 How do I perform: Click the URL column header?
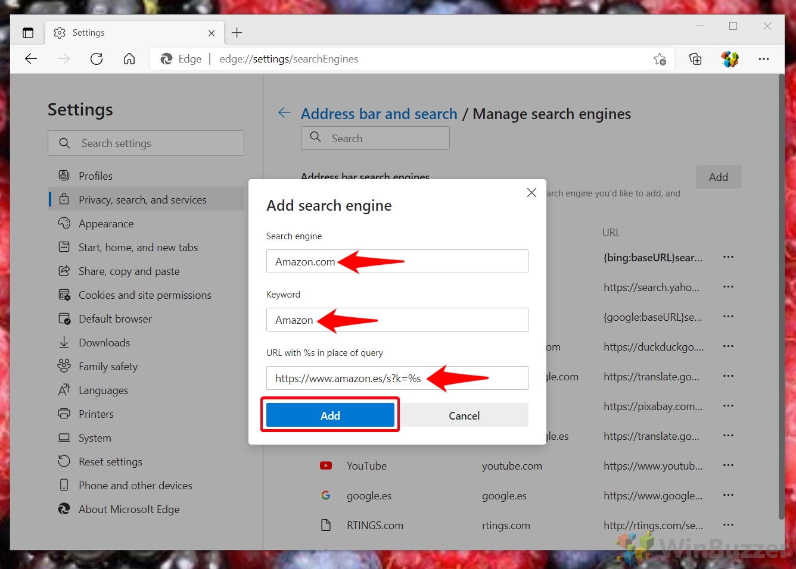[611, 233]
